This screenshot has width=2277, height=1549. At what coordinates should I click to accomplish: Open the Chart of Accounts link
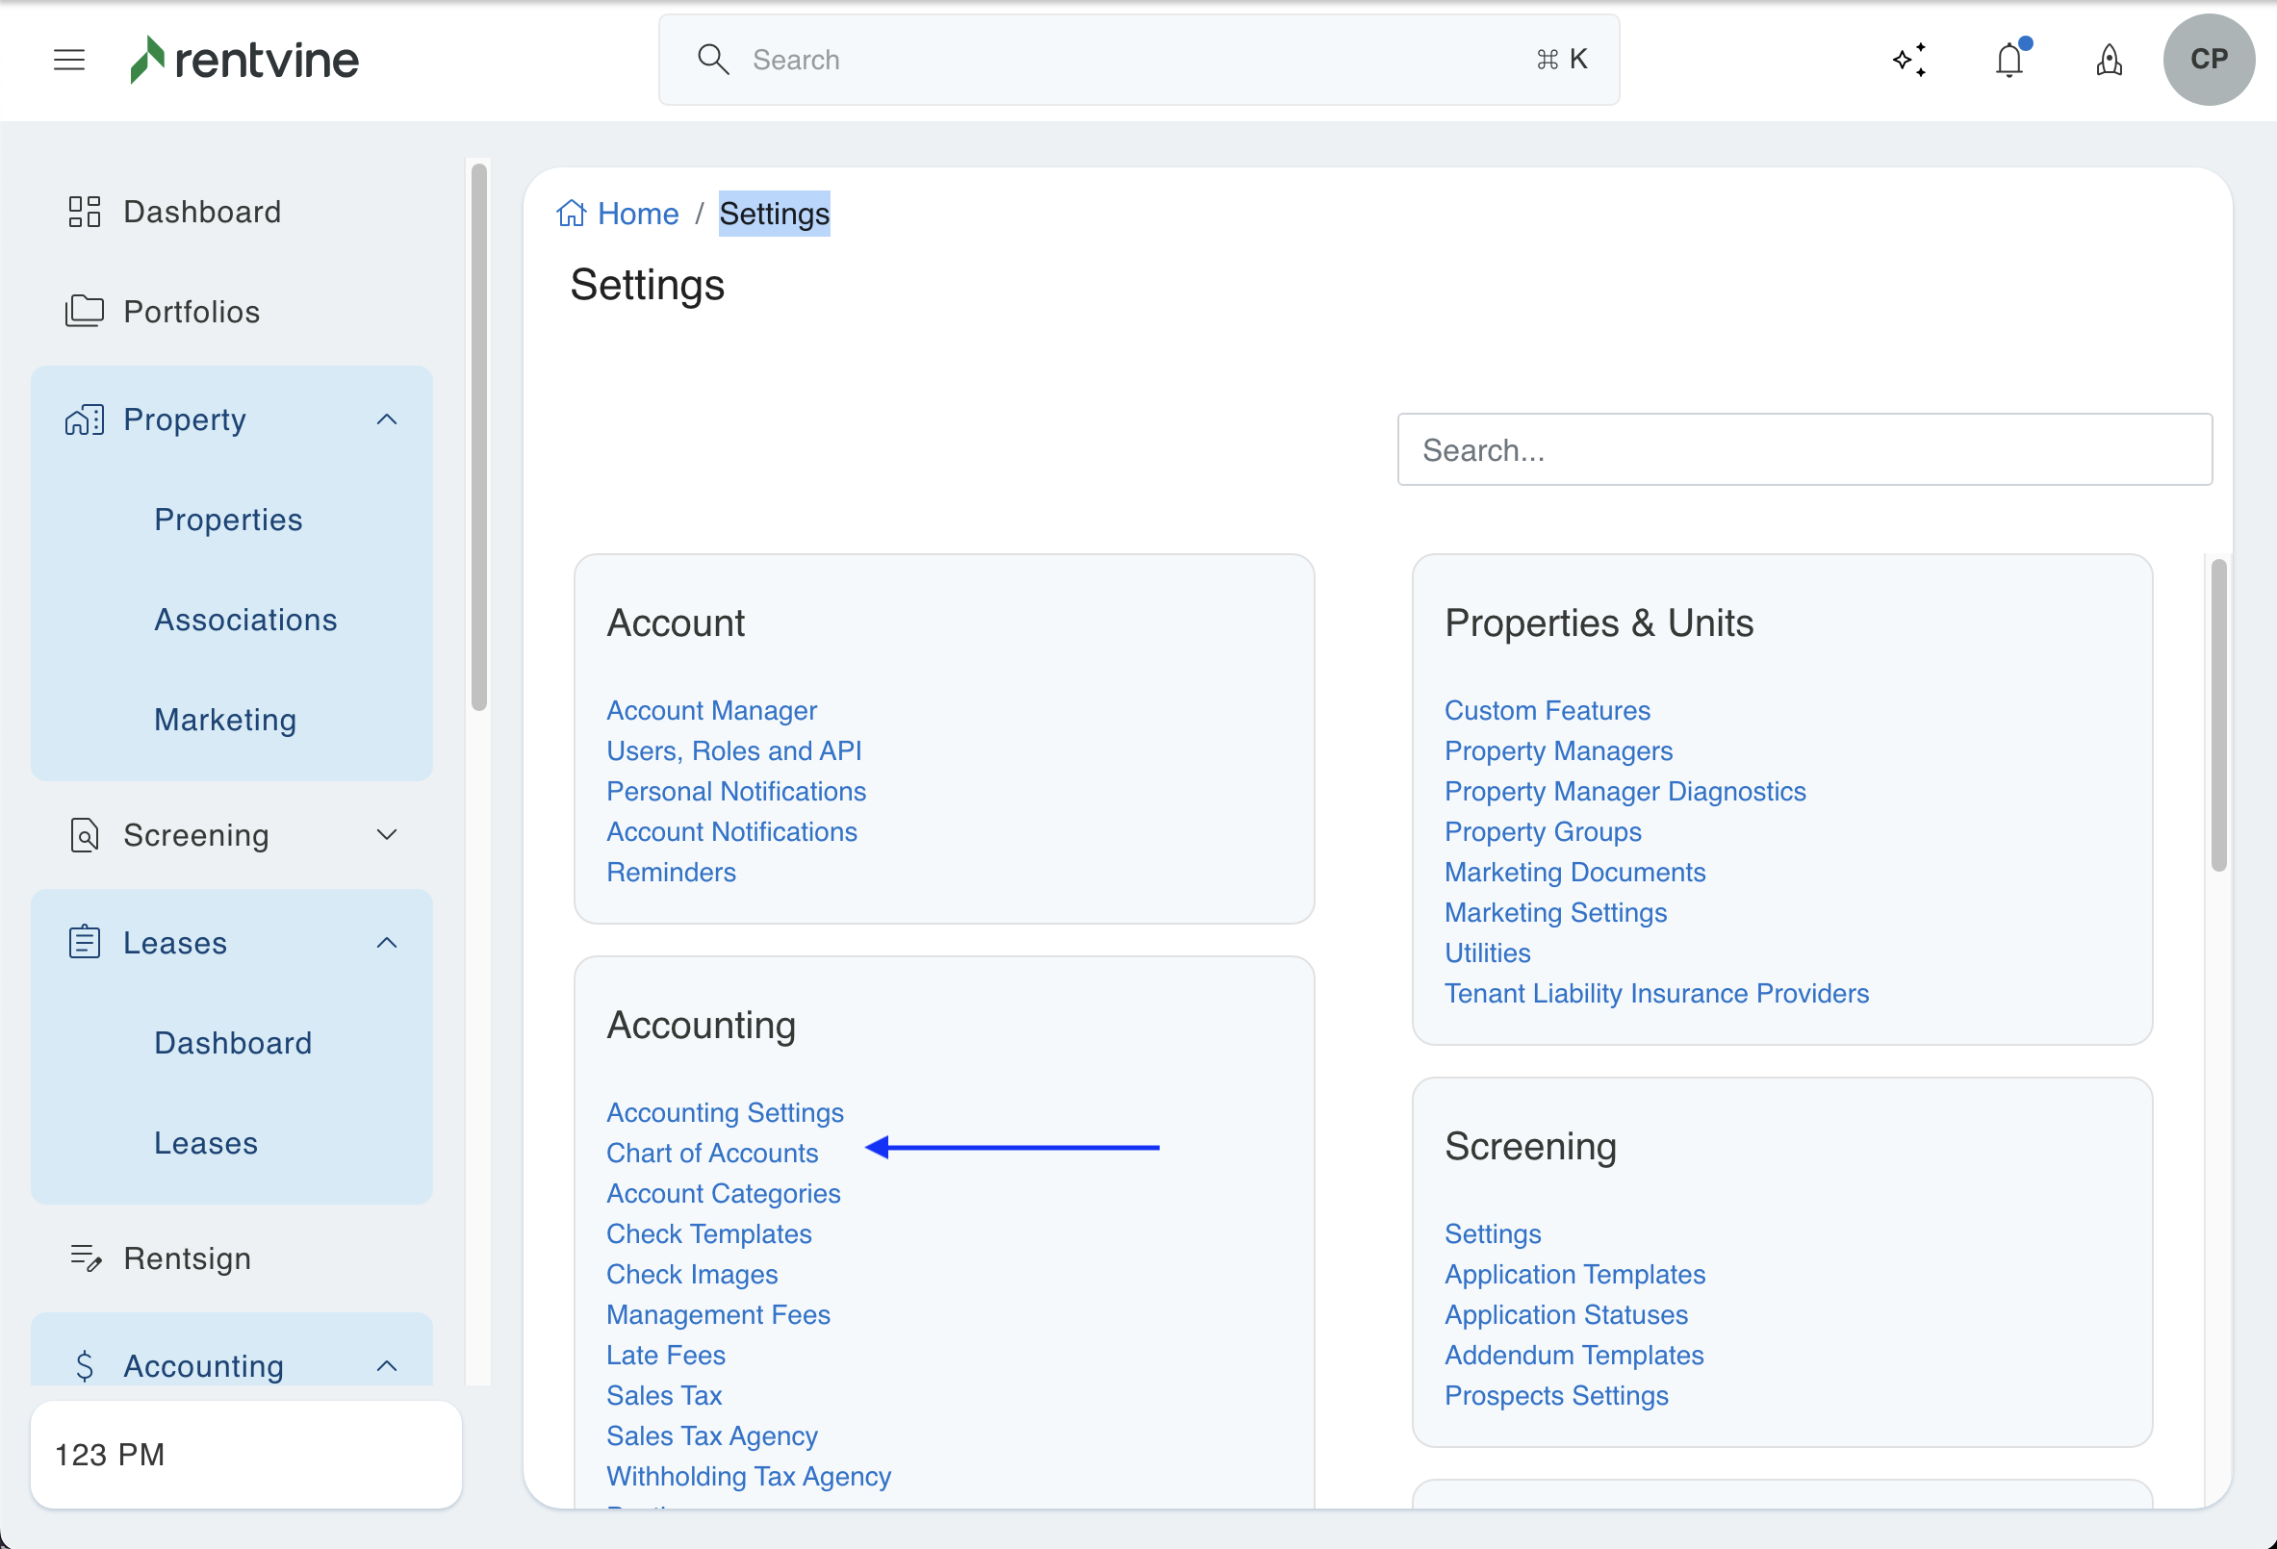711,1153
